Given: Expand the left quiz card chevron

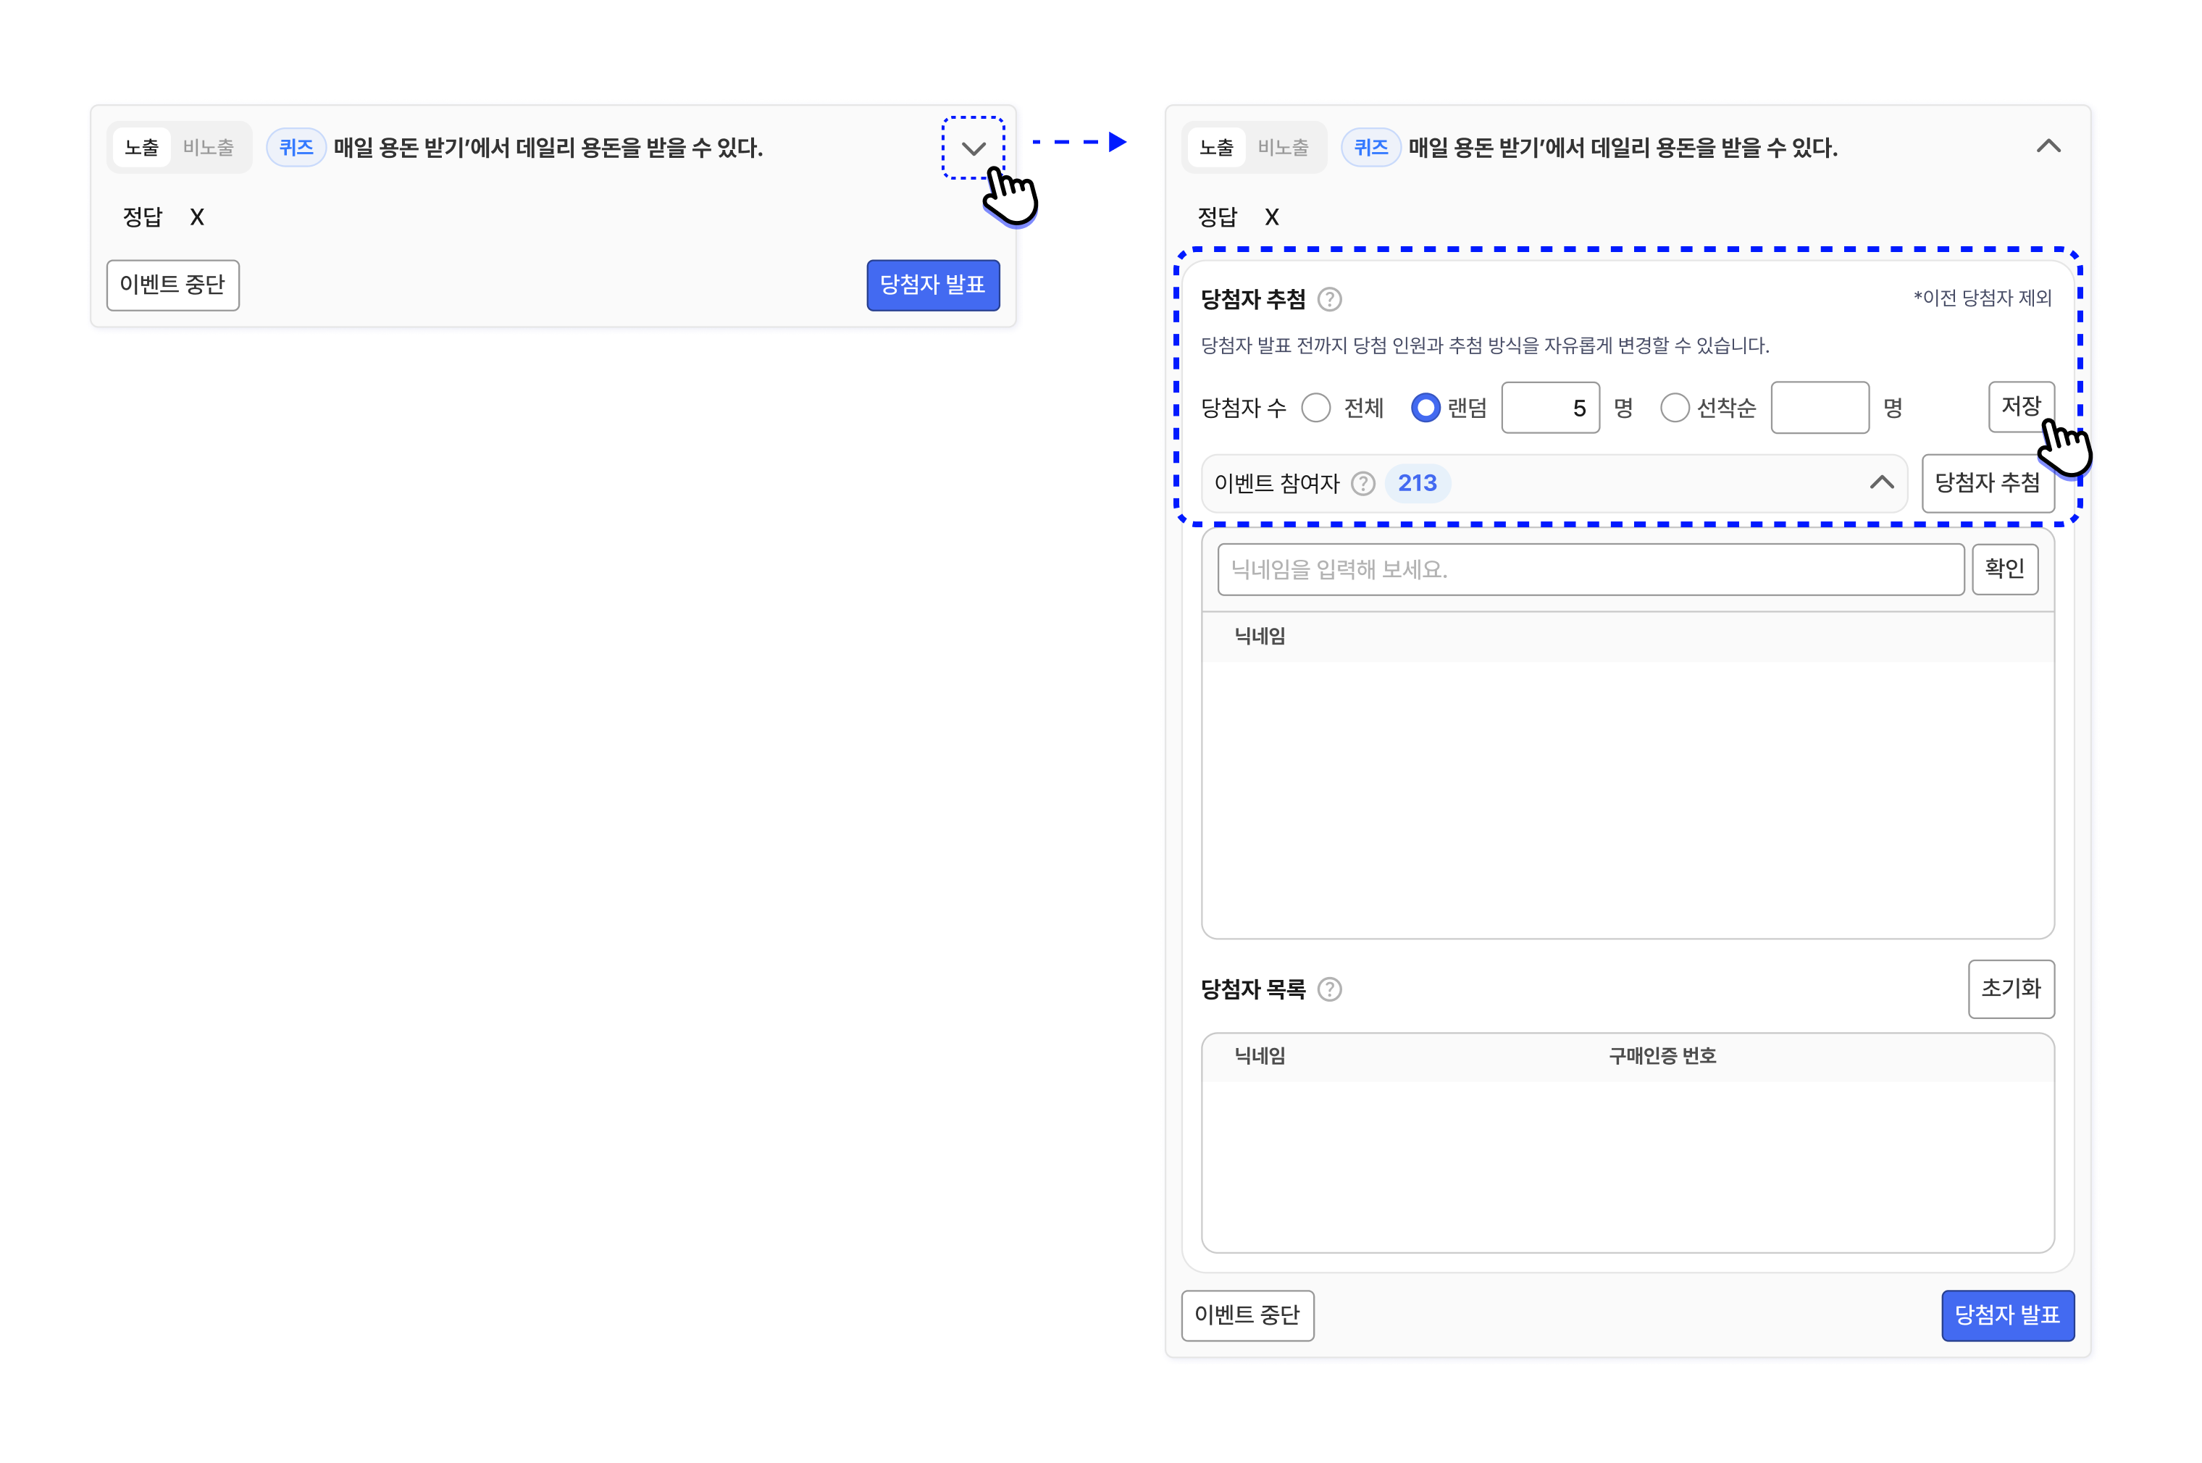Looking at the screenshot, I should 974,148.
